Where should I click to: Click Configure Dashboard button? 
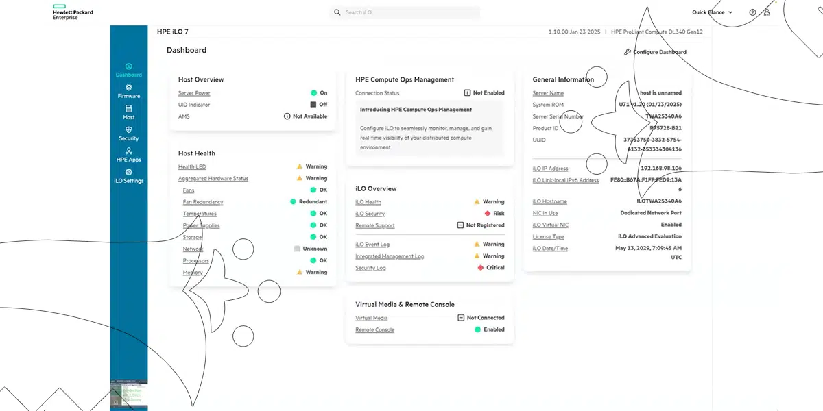point(655,52)
